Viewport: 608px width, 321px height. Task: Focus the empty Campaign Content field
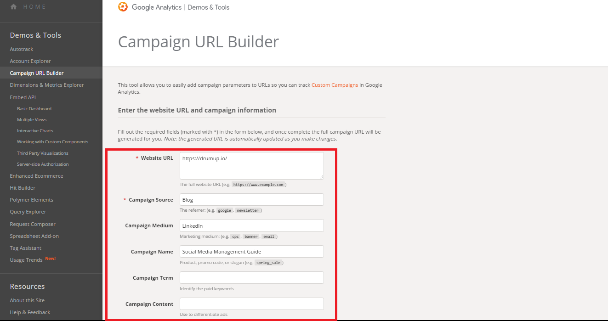click(252, 304)
